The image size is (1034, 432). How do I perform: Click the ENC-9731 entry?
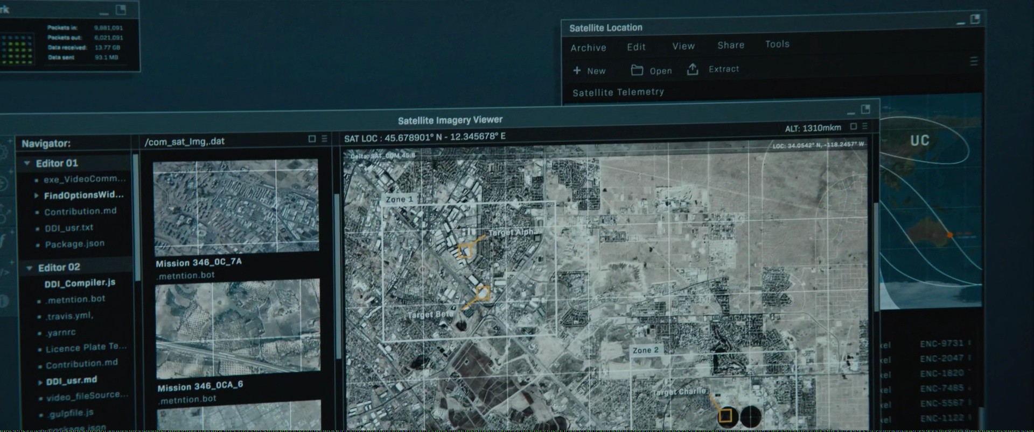941,343
